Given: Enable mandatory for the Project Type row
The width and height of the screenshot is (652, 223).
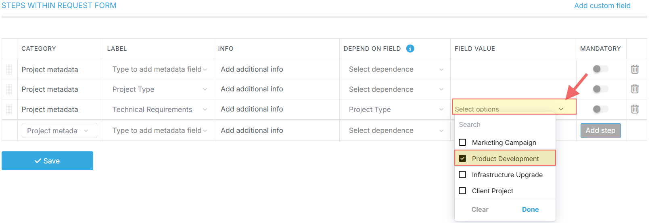Looking at the screenshot, I should click(x=600, y=89).
